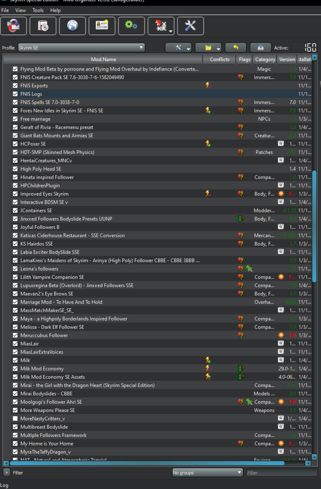
Task: Uncheck High Poly Head SE checkbox
Action: click(x=15, y=169)
